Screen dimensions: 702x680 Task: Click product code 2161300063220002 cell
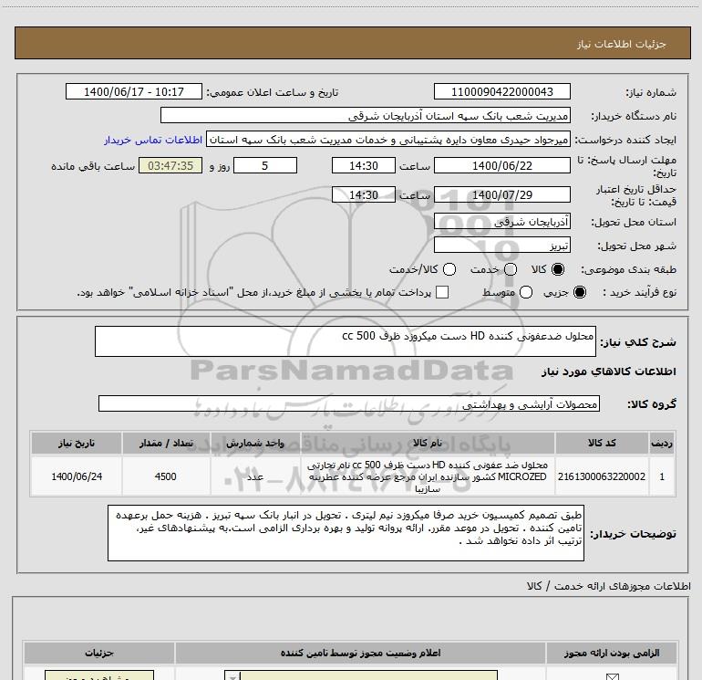(602, 476)
